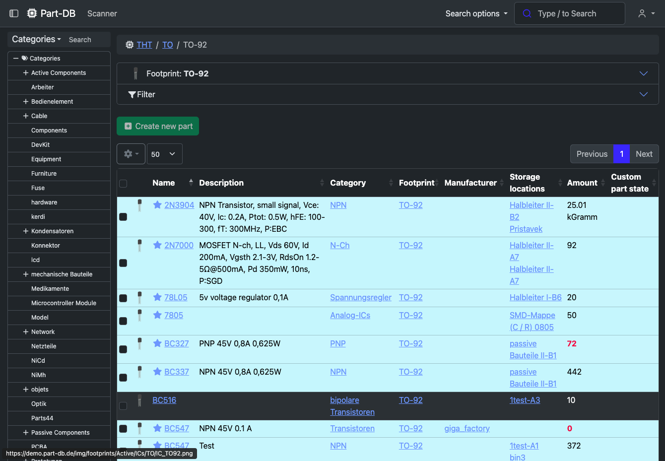
Task: Open the Categories tree selector dropdown
Action: pos(36,39)
